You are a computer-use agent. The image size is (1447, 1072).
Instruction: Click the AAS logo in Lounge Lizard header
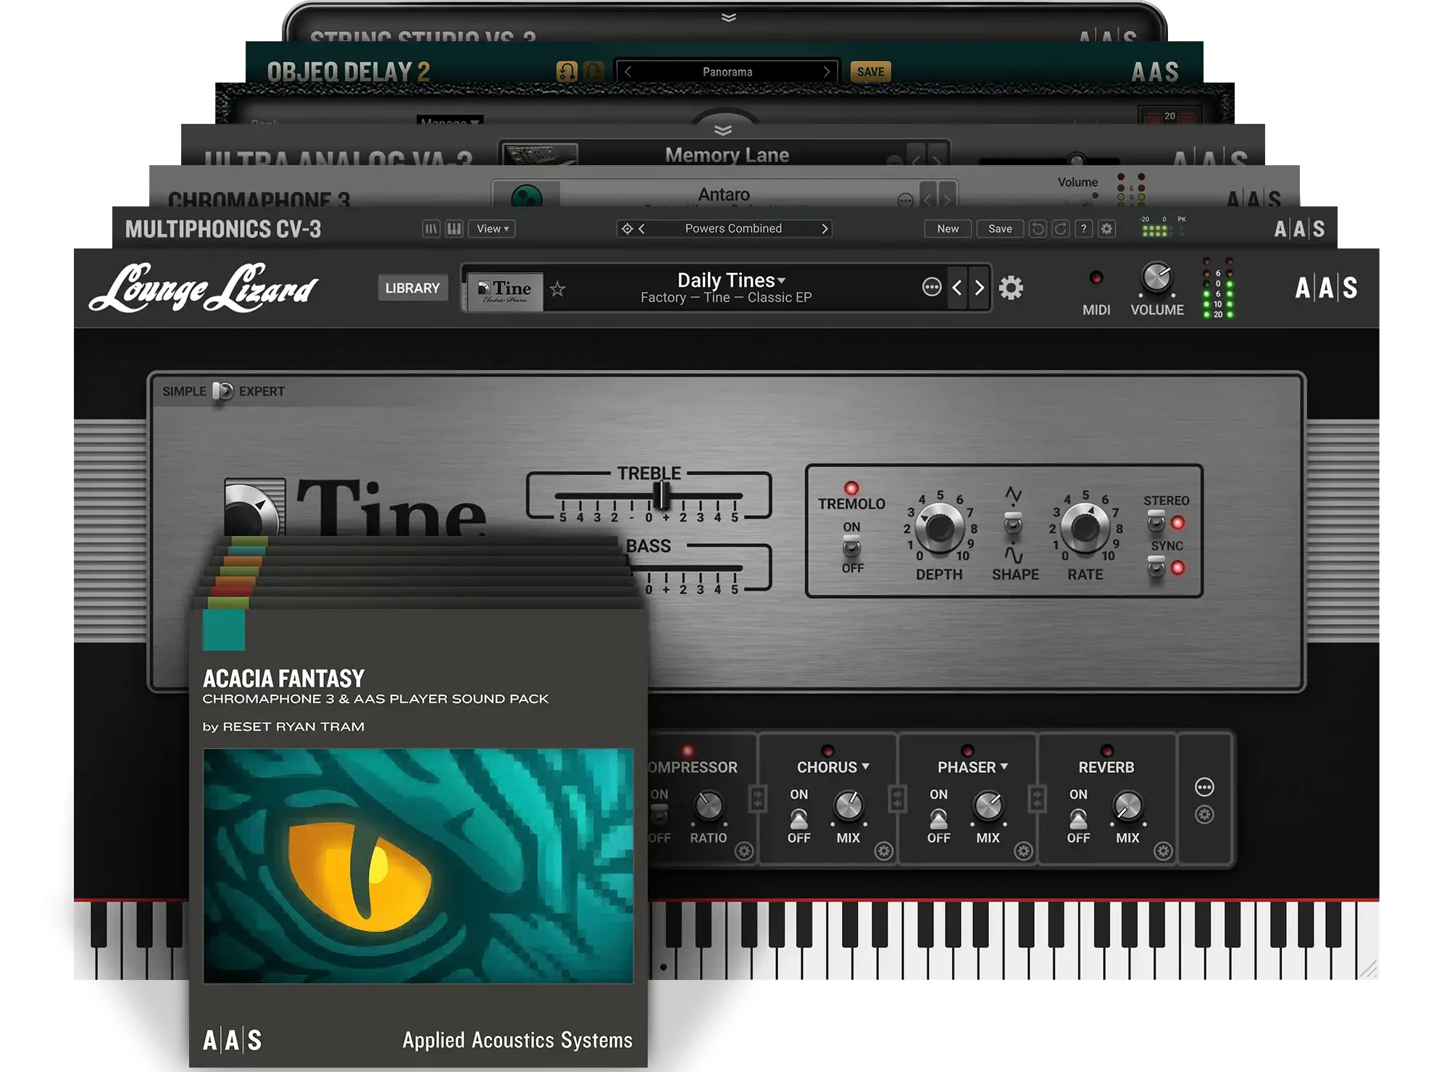click(x=1327, y=288)
